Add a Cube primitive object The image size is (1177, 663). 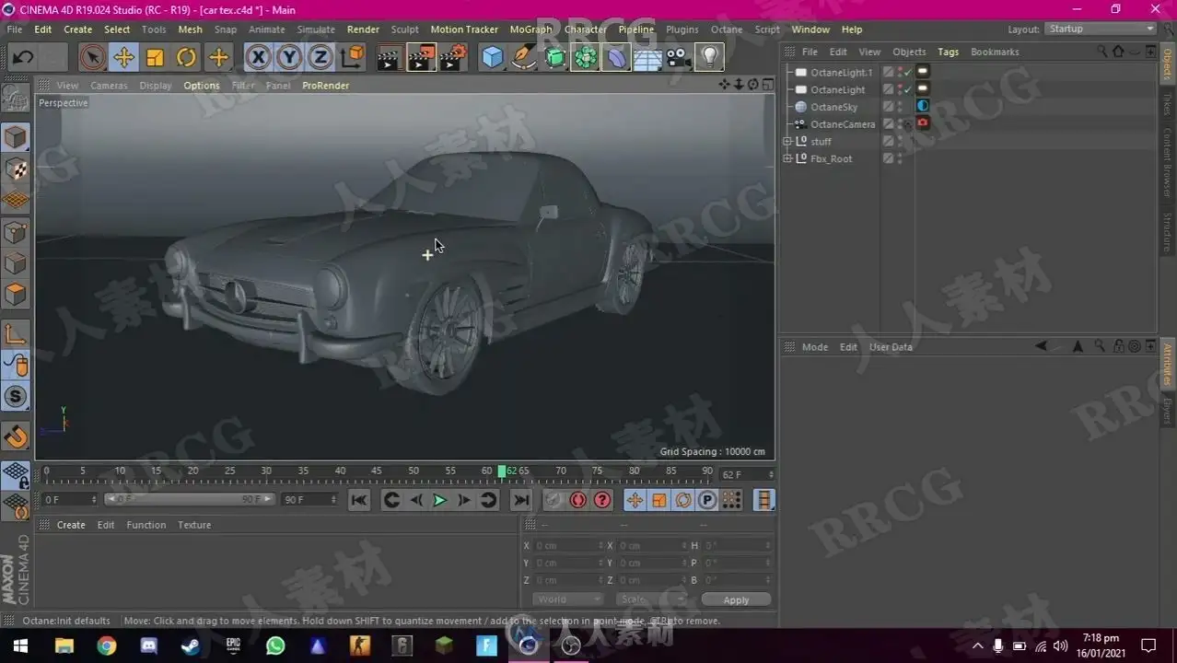click(x=493, y=58)
